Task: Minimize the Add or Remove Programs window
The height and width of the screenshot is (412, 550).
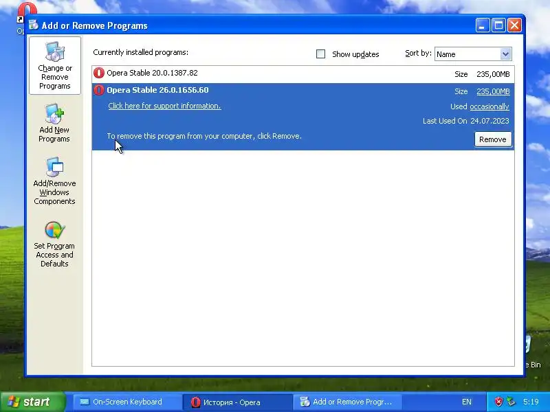Action: pos(483,25)
